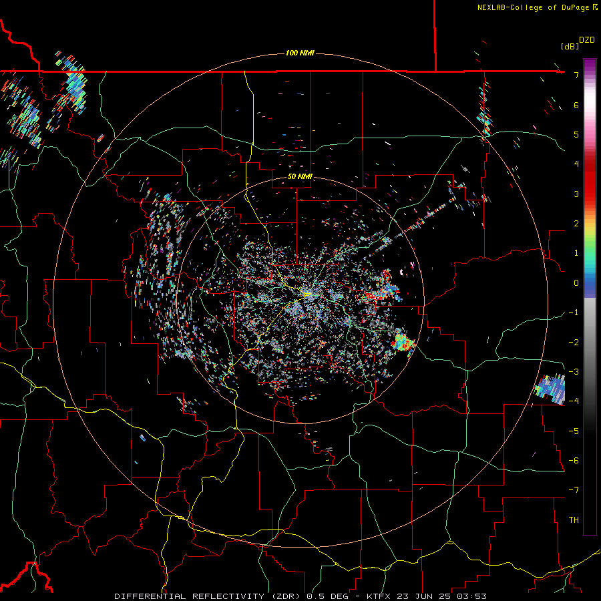Click the legend value -6

(x=574, y=461)
